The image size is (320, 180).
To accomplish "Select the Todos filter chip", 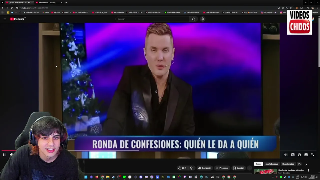I will [x=258, y=164].
